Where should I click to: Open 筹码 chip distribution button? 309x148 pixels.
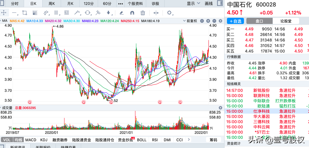click(x=213, y=140)
